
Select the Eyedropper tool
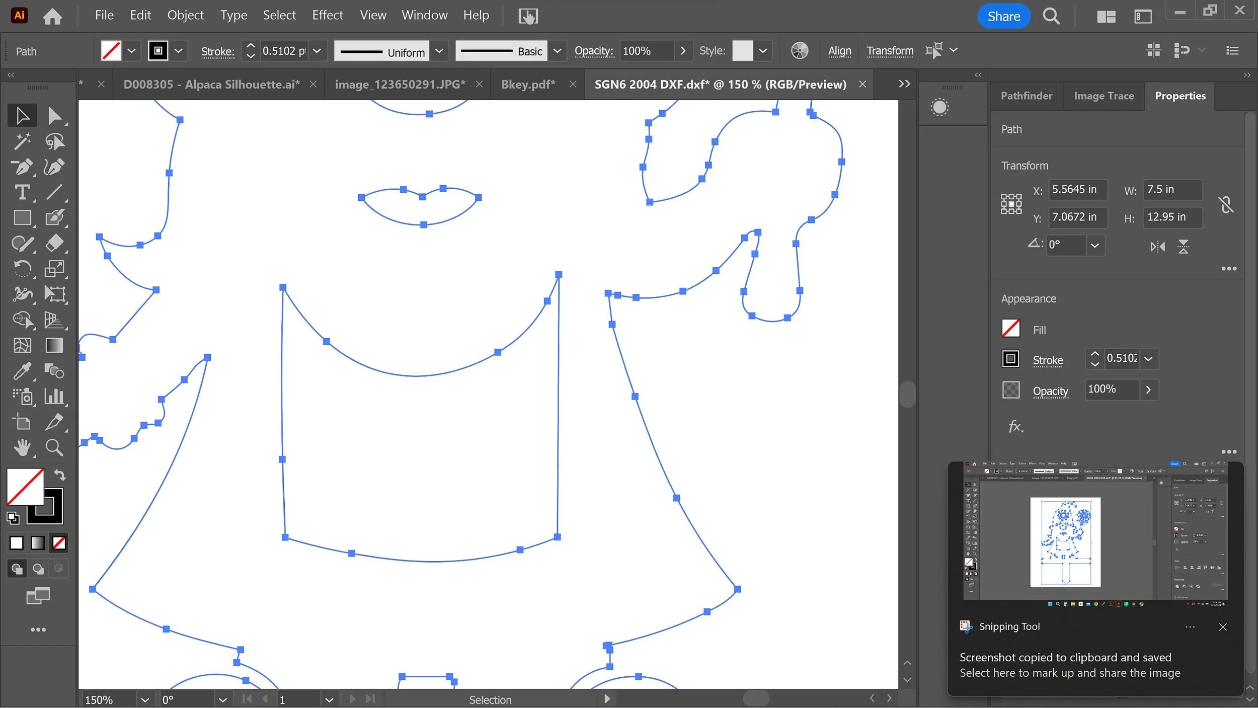[x=22, y=371]
